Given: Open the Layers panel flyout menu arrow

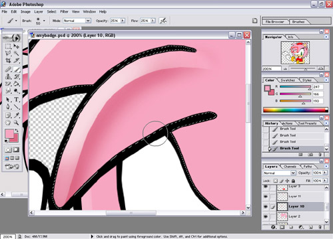Looking at the screenshot, I should 326,167.
